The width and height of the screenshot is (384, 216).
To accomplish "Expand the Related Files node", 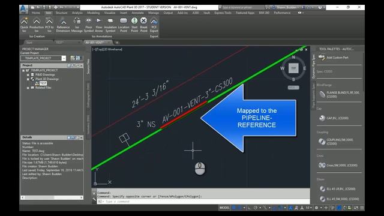I will (x=28, y=88).
